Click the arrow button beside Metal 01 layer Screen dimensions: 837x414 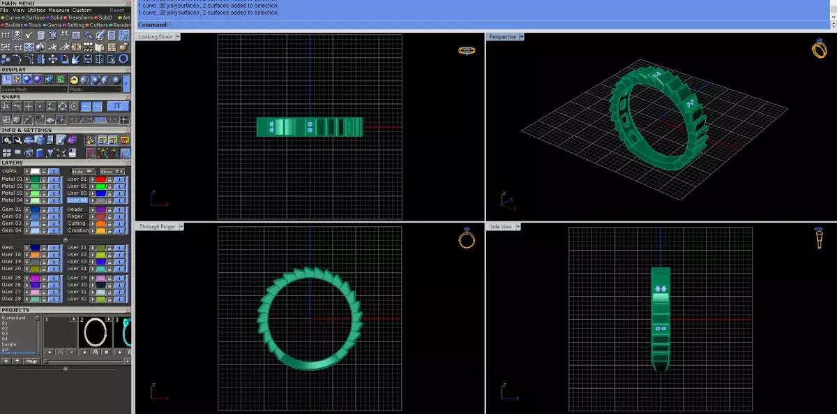pyautogui.click(x=27, y=179)
